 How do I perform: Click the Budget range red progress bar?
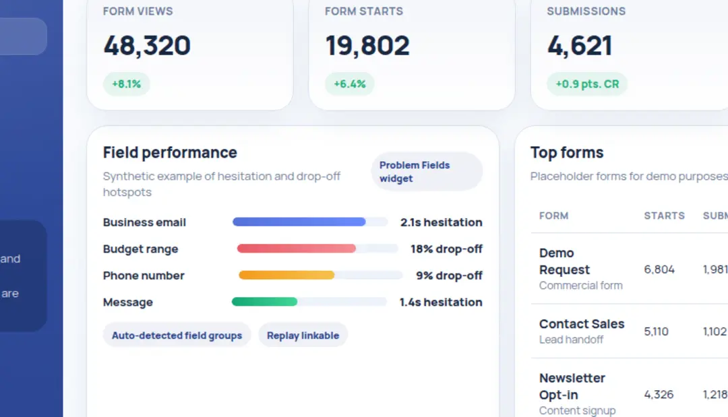297,249
